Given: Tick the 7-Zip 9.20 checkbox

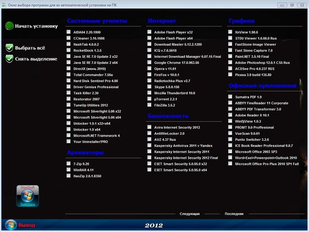Looking at the screenshot, I should [x=68, y=163].
